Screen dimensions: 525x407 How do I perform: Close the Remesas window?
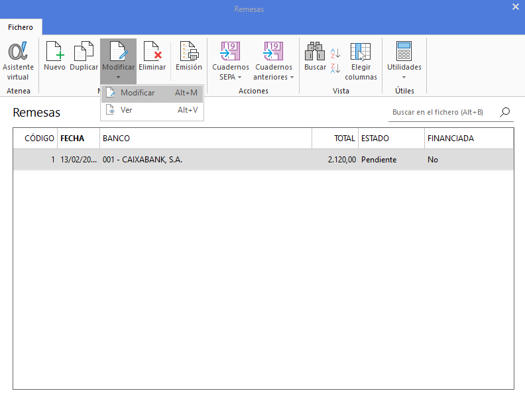coord(515,7)
